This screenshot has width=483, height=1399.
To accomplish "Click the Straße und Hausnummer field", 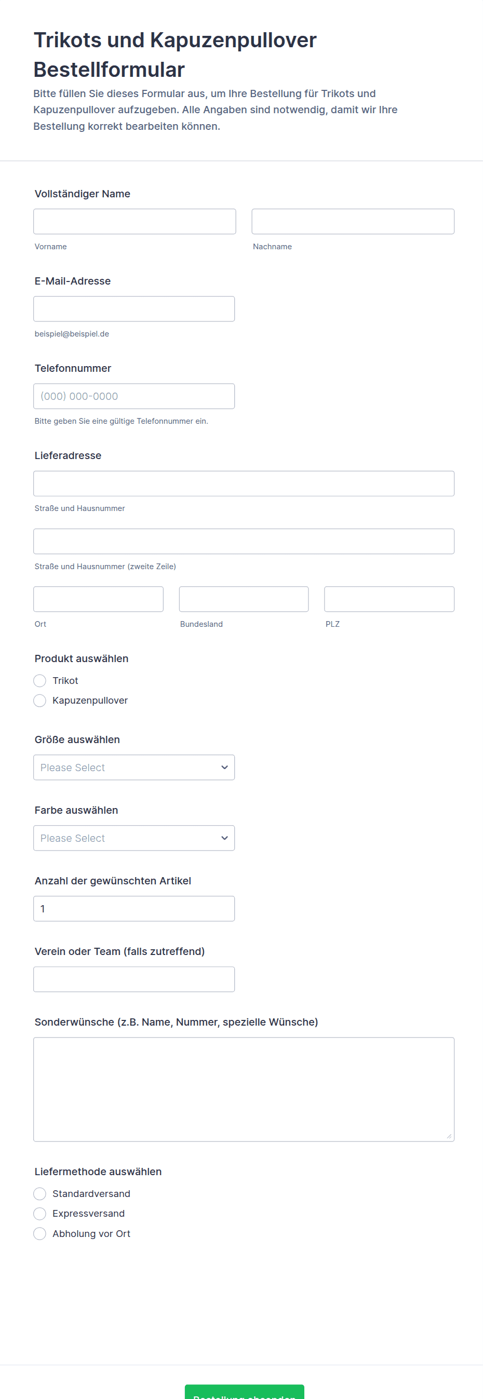I will tap(244, 483).
